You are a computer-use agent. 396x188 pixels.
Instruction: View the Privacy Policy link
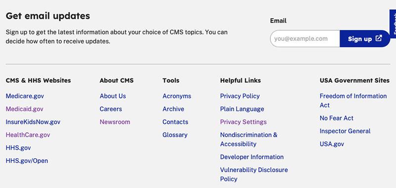click(x=240, y=96)
